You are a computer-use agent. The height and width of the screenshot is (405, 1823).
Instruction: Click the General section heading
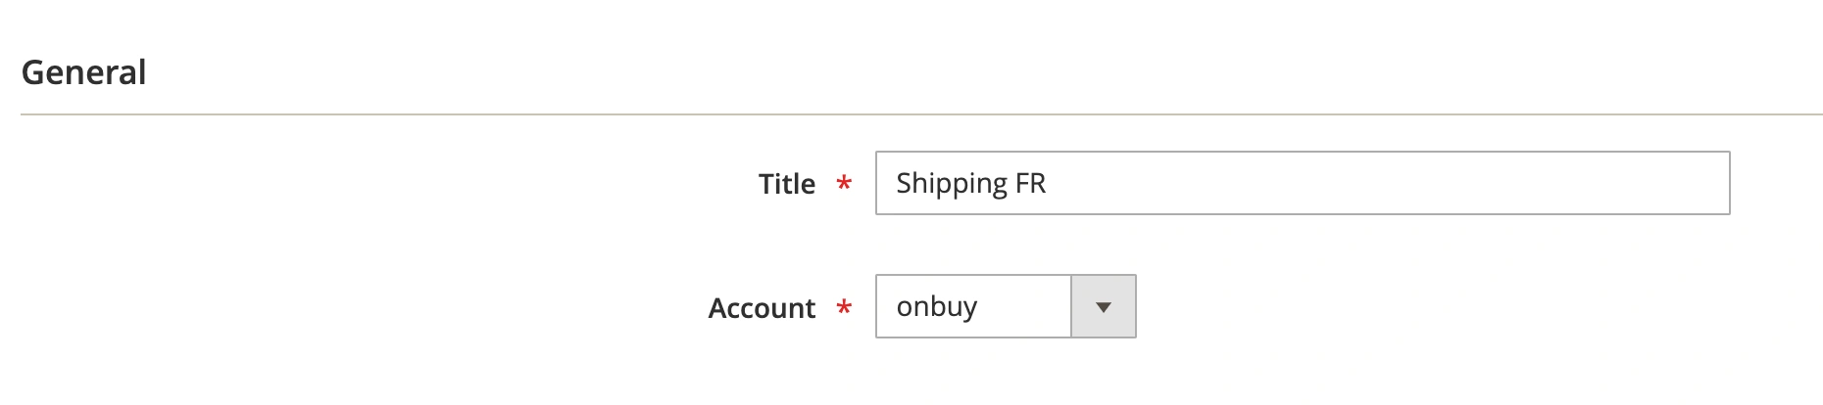tap(83, 72)
